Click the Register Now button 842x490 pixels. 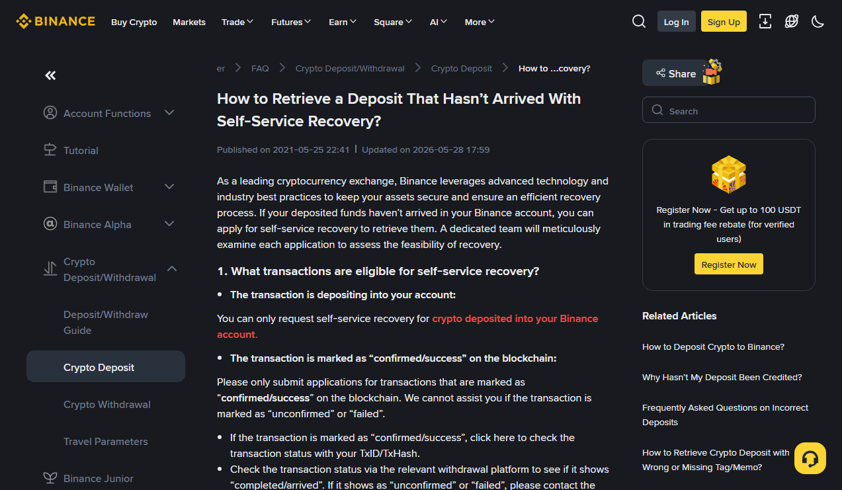click(728, 264)
